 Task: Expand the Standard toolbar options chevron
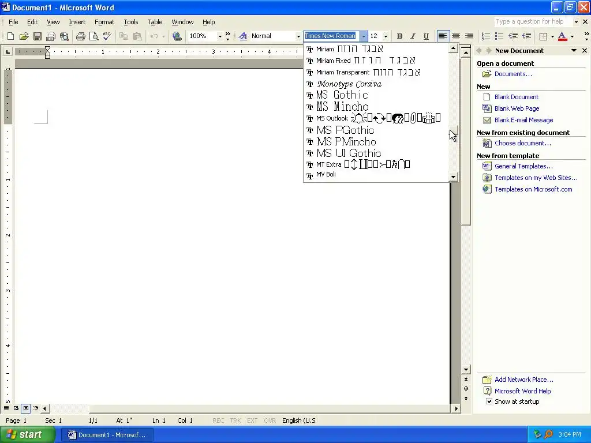tap(227, 36)
